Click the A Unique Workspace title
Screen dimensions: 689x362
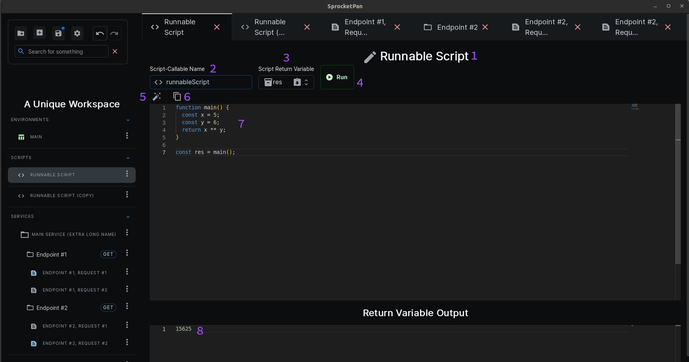point(72,104)
